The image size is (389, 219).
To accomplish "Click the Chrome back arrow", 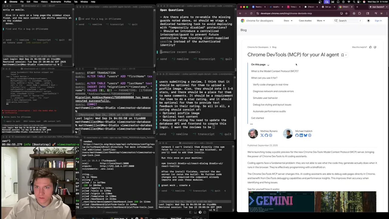I will point(240,13).
